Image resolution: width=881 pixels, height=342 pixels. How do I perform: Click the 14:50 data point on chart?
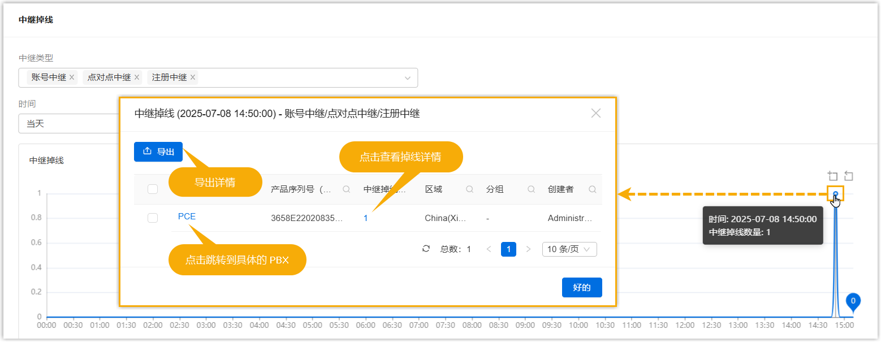click(x=835, y=194)
